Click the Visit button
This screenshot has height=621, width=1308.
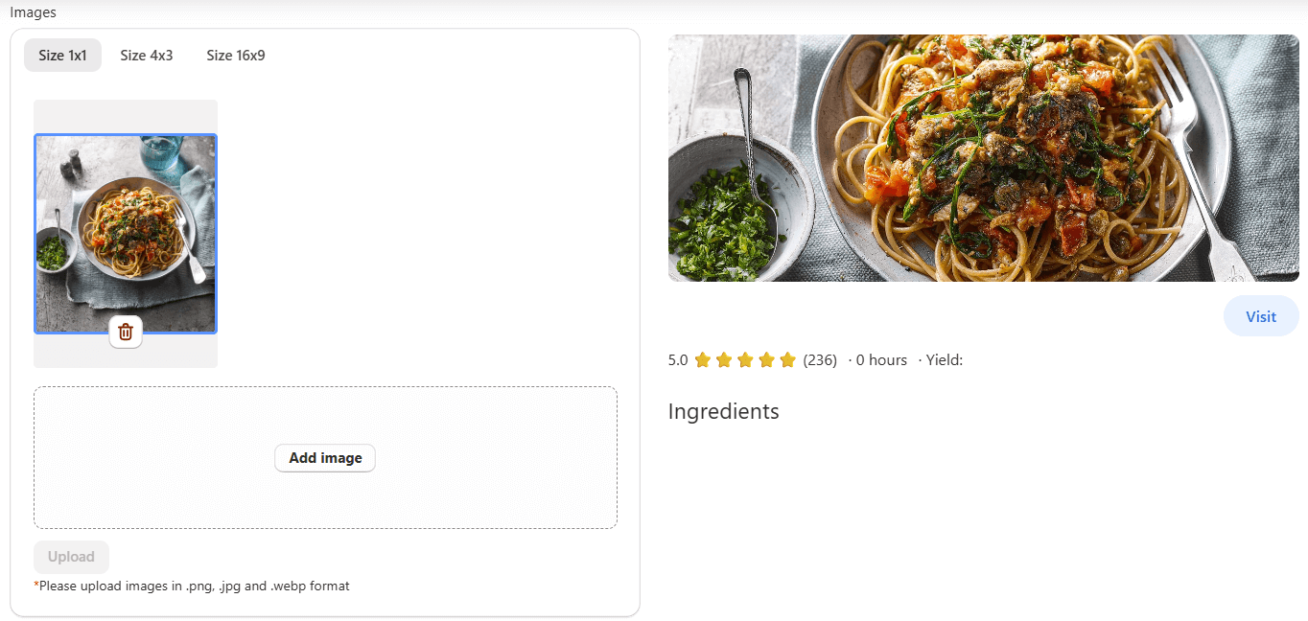[x=1260, y=316]
